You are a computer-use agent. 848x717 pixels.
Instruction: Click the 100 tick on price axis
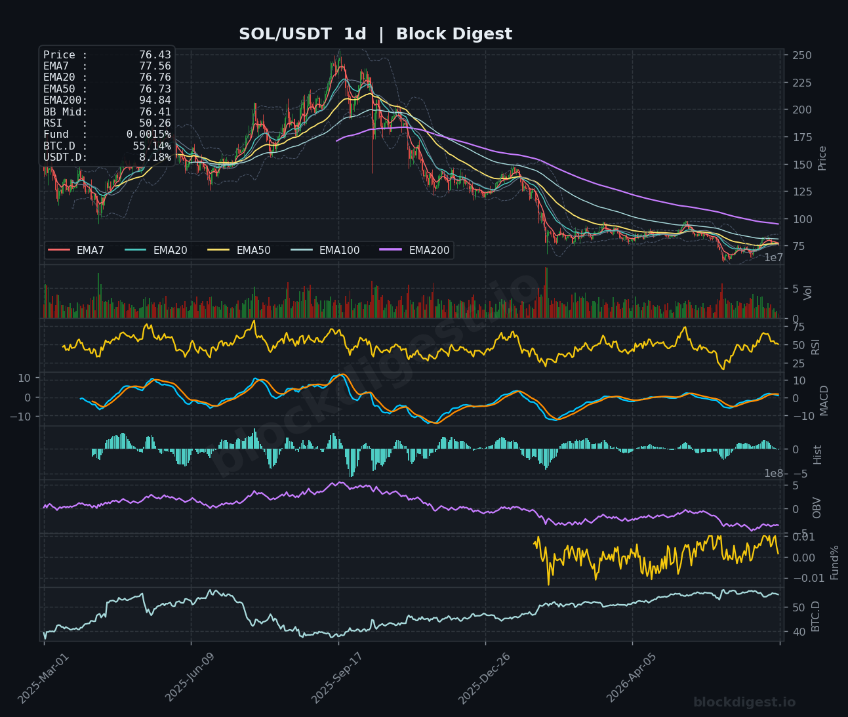802,219
